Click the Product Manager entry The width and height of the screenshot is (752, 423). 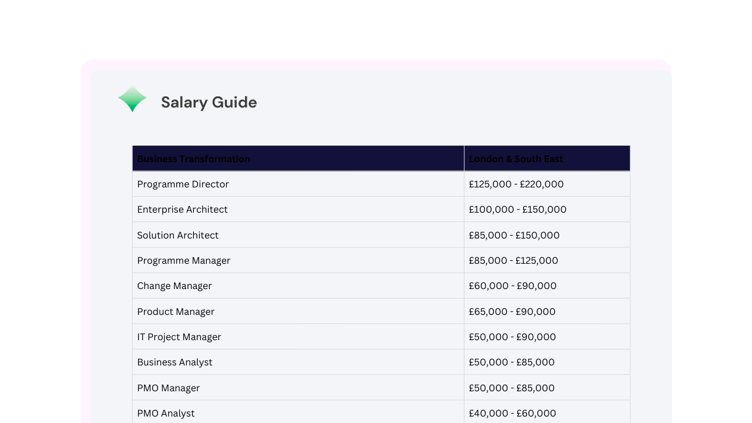point(175,311)
